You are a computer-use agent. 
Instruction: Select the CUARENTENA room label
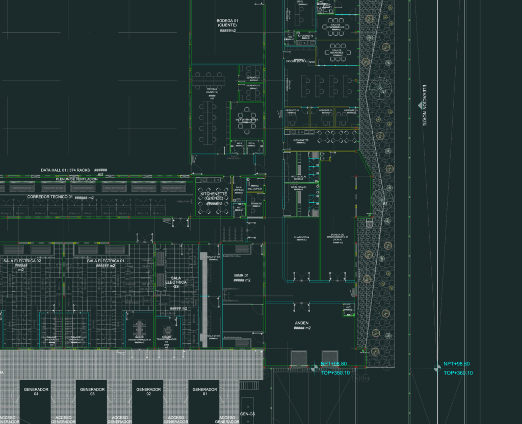[302, 237]
